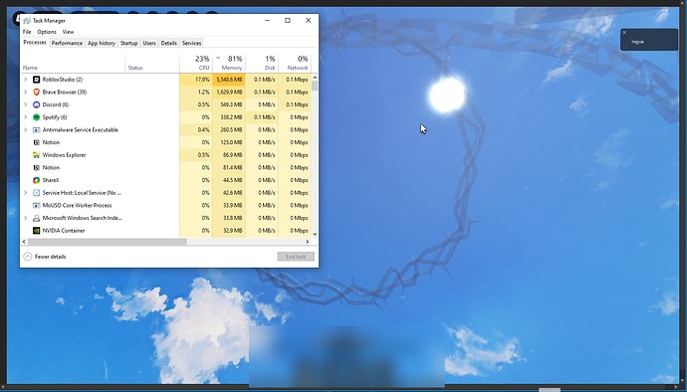Image resolution: width=687 pixels, height=392 pixels.
Task: Click the scroll down arrow in process list
Action: click(x=315, y=235)
